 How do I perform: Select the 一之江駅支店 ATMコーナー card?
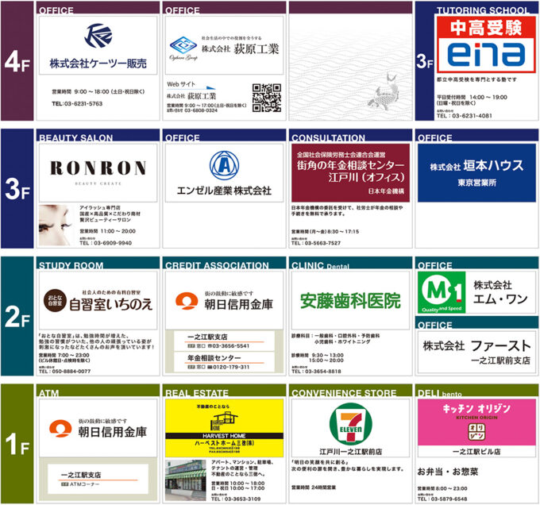coord(98,479)
